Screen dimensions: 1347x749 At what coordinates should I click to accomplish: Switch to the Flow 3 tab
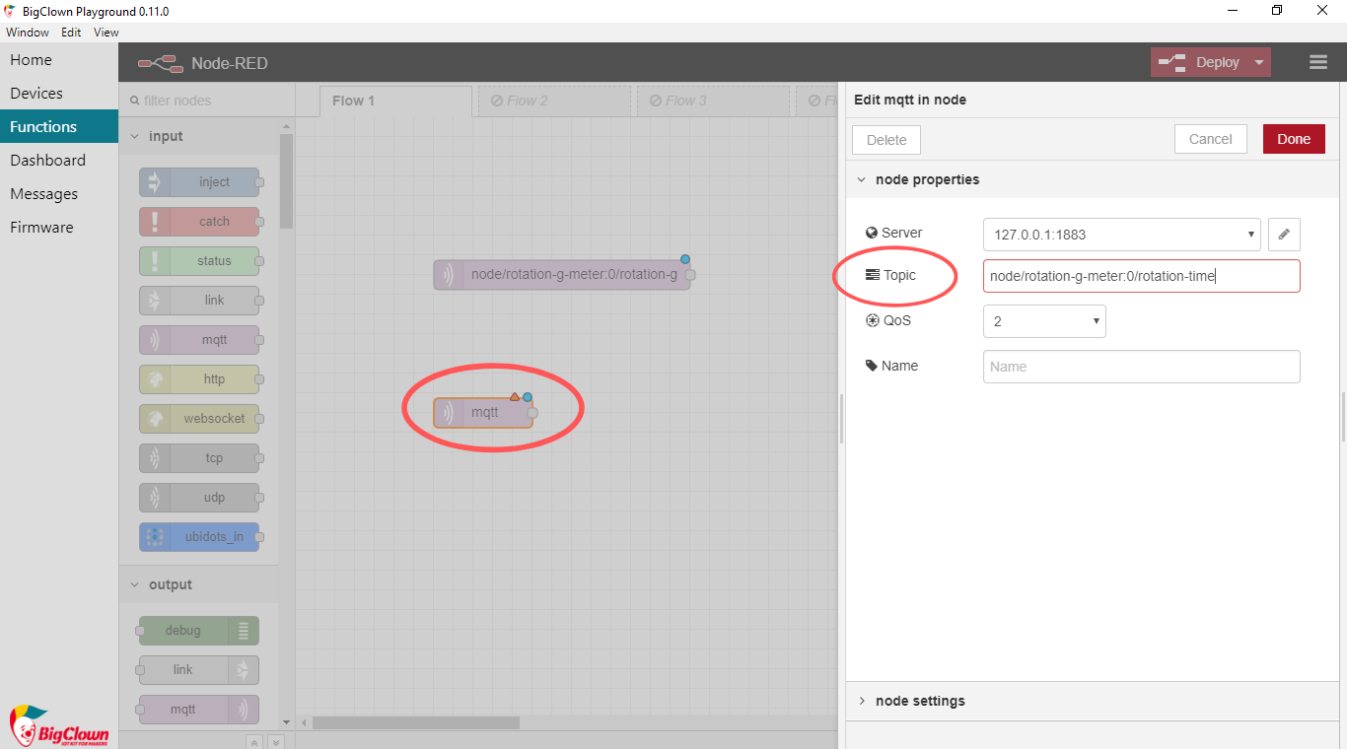click(x=713, y=101)
